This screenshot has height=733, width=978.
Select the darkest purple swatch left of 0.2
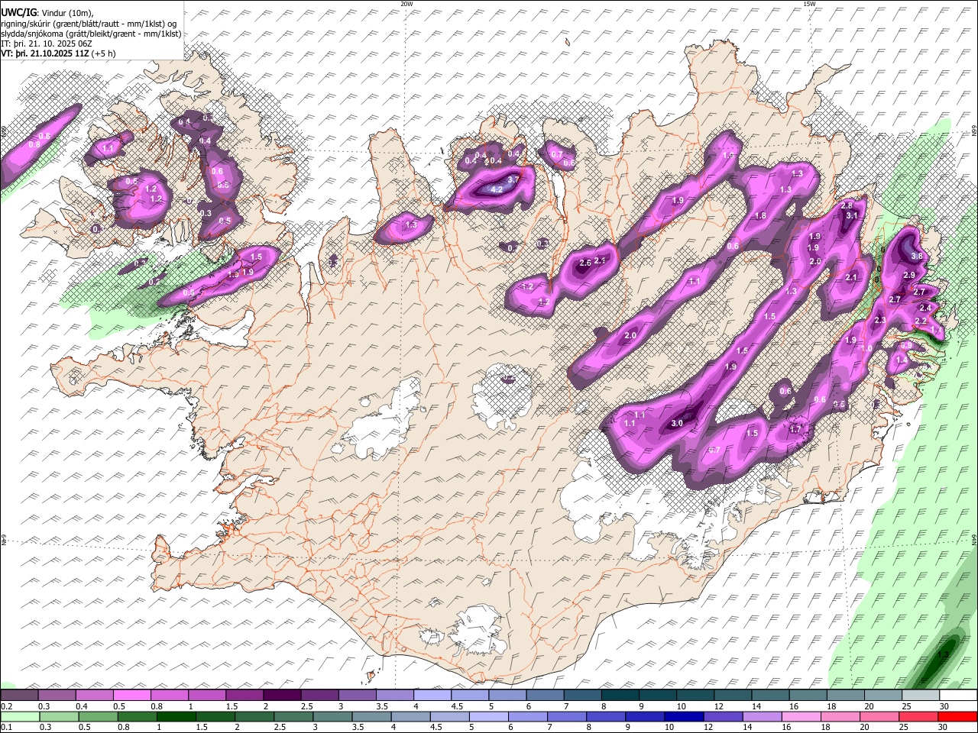pos(20,696)
